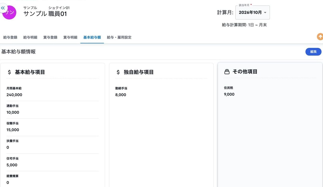Viewport: 323px width, 187px height.
Task: Click the 月間基本給 label
Action: coord(14,88)
